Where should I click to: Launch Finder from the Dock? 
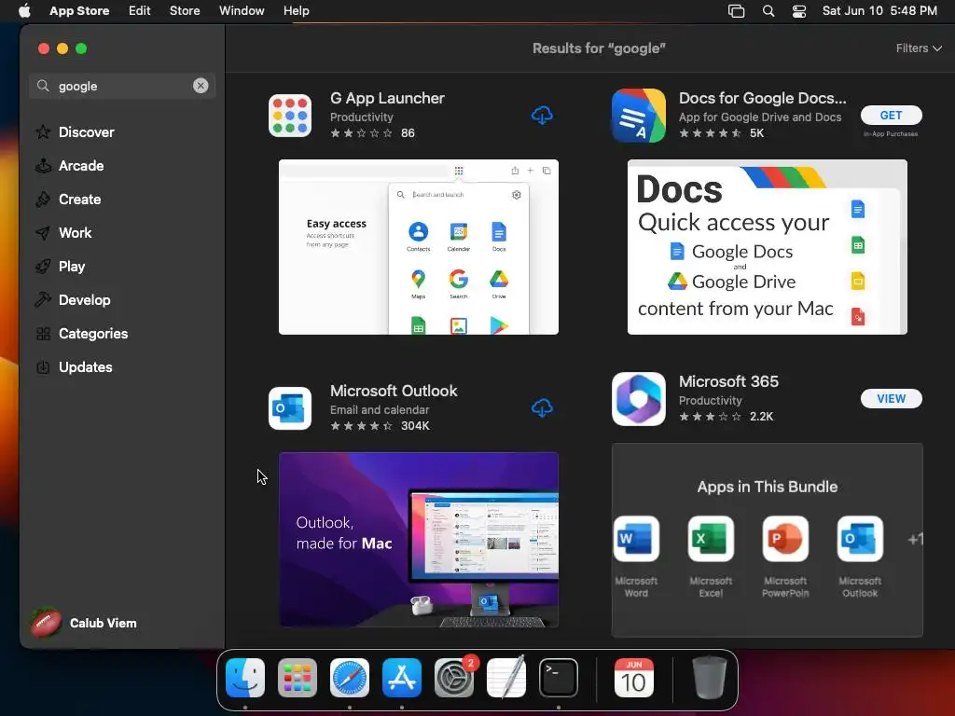coord(245,678)
